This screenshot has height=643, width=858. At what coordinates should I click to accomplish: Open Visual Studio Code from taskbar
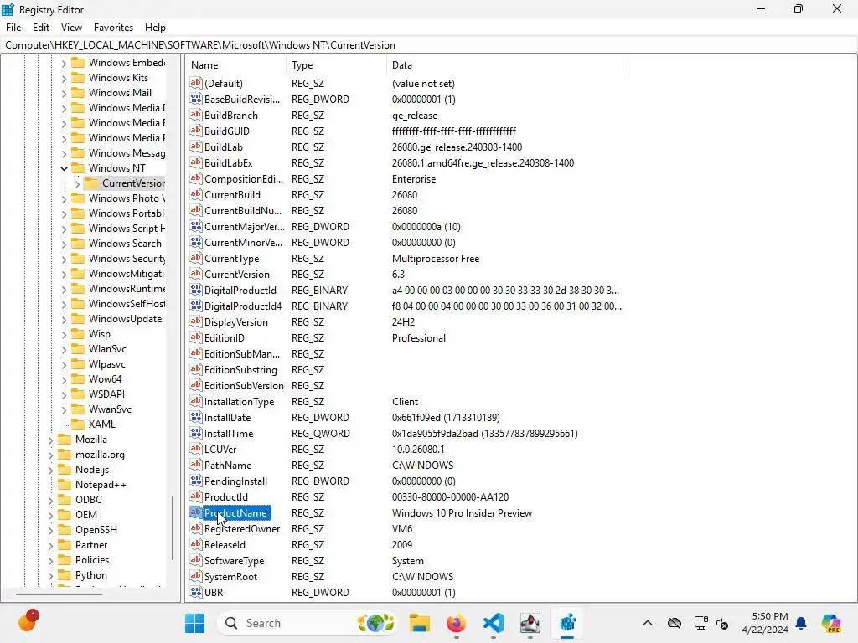(x=493, y=623)
